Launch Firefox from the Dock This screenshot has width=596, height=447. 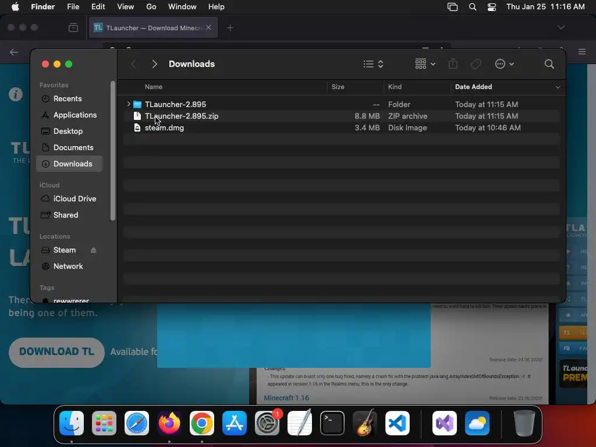point(169,423)
